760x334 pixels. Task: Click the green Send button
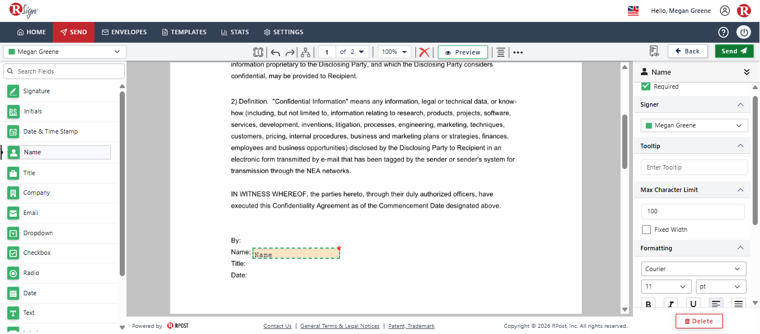coord(734,51)
